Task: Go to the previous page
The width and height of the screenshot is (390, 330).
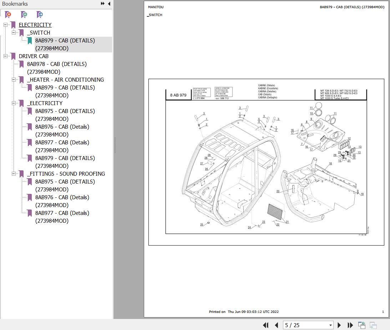Action: (x=276, y=325)
